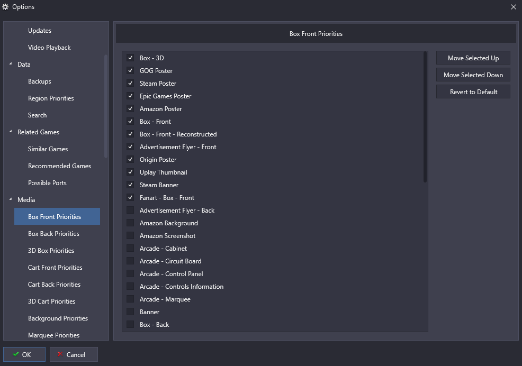Go to Box Back Priorities
The width and height of the screenshot is (522, 366).
coord(53,234)
